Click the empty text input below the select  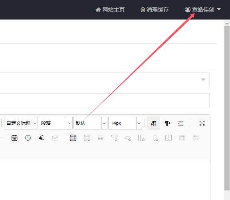click(105, 101)
